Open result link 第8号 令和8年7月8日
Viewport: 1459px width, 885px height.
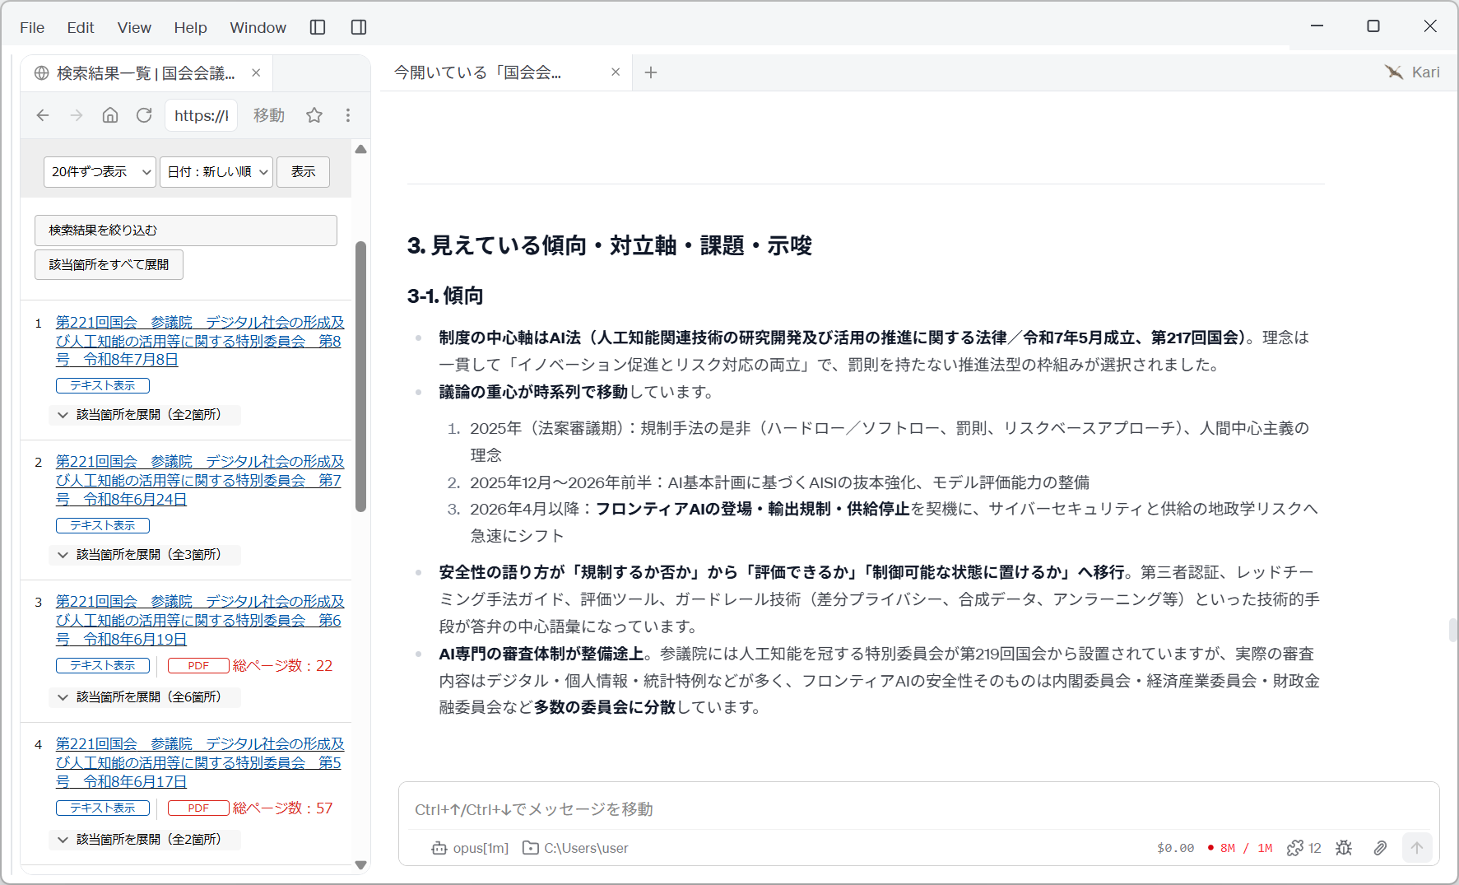[x=200, y=341]
